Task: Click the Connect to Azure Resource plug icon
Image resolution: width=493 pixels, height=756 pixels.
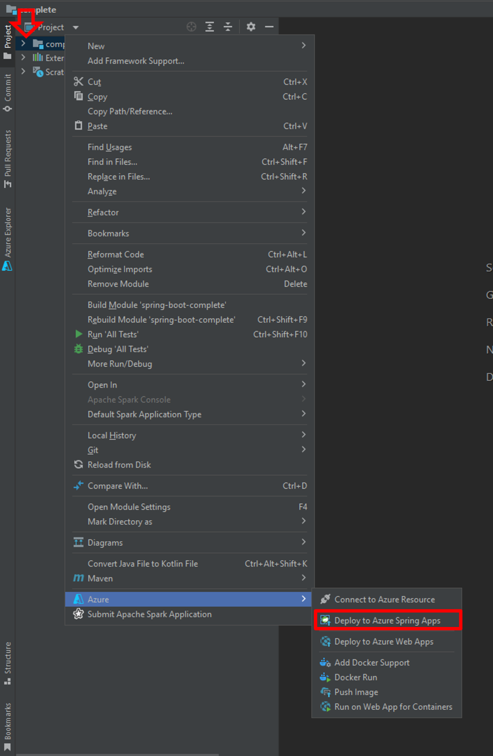Action: (x=325, y=599)
